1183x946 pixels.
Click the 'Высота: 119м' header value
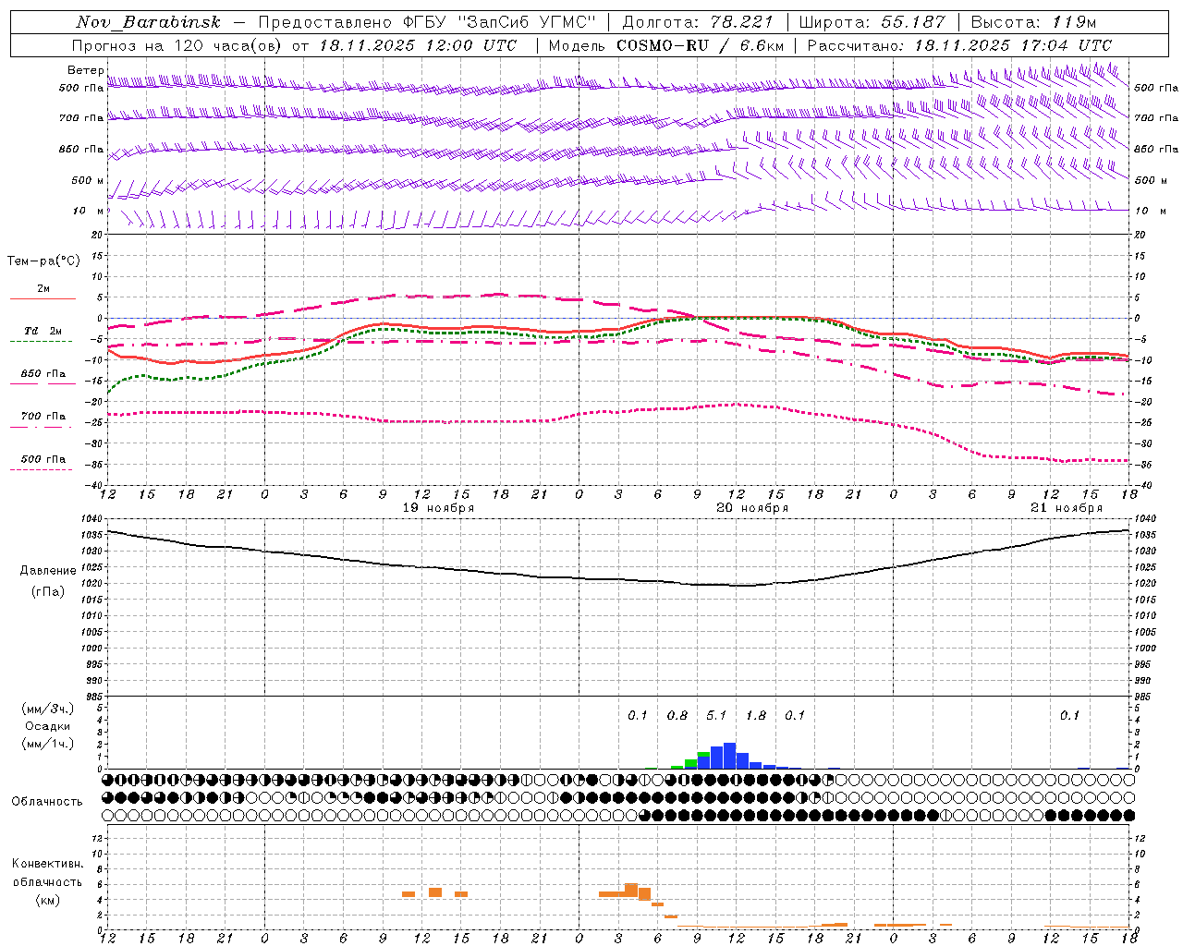[x=1034, y=21]
